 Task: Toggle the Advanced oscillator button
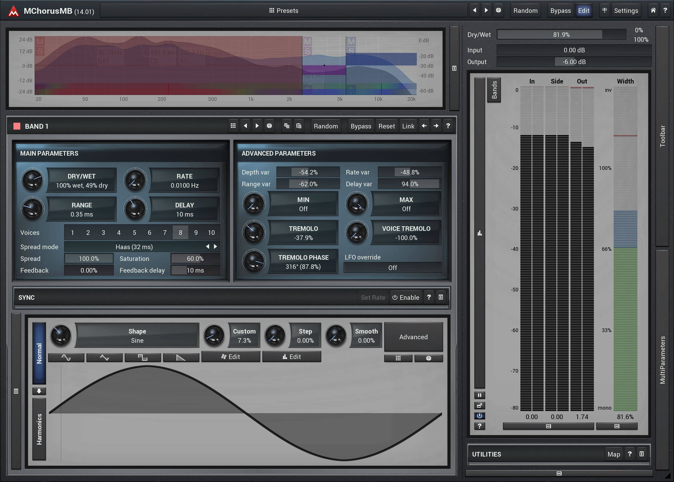tap(413, 337)
